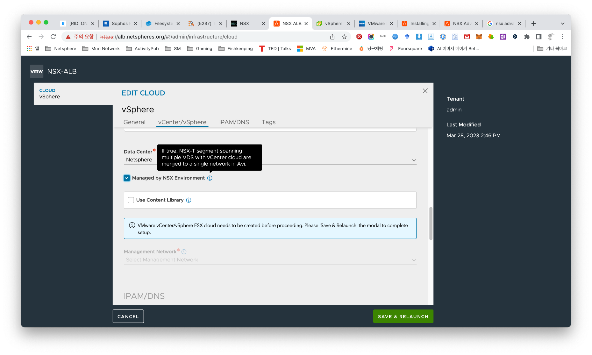Switch to the vSphere browser tab
The height and width of the screenshot is (355, 592).
click(x=333, y=24)
